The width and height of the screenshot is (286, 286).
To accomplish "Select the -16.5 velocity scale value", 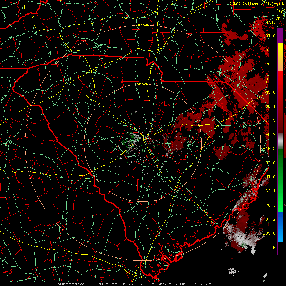I will (x=269, y=149).
